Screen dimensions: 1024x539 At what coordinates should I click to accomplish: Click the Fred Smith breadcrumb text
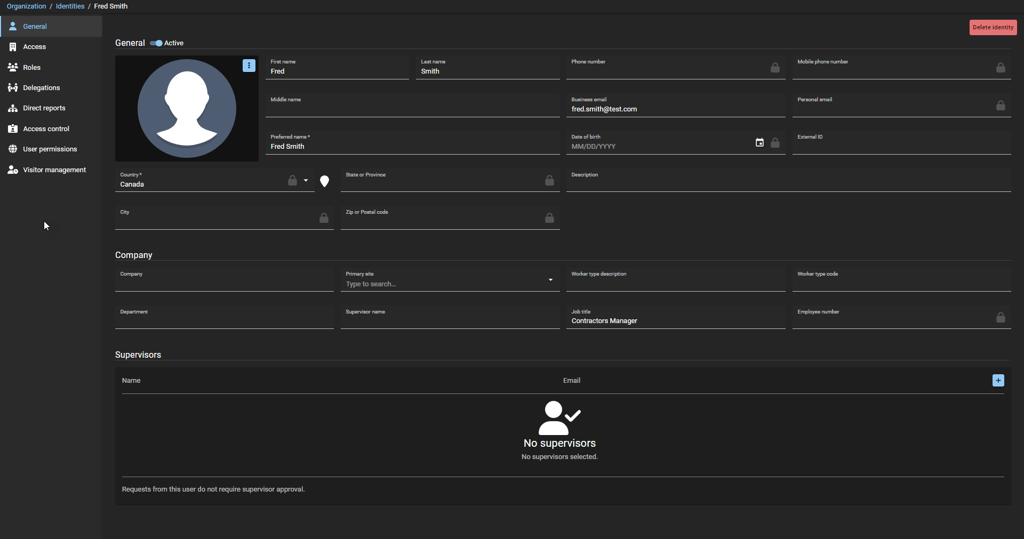111,6
